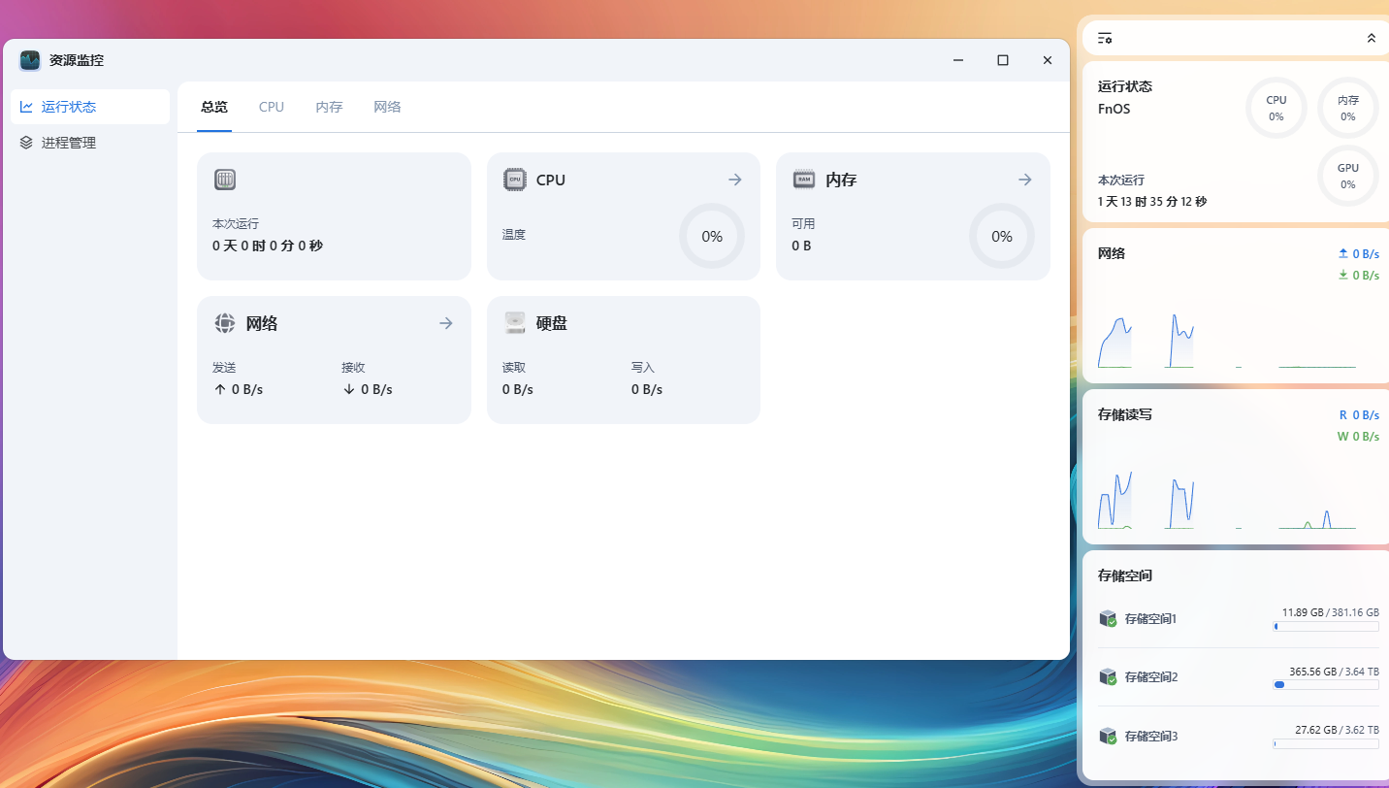Click the device icon in 本次运行 card
The width and height of the screenshot is (1389, 788).
[x=225, y=180]
